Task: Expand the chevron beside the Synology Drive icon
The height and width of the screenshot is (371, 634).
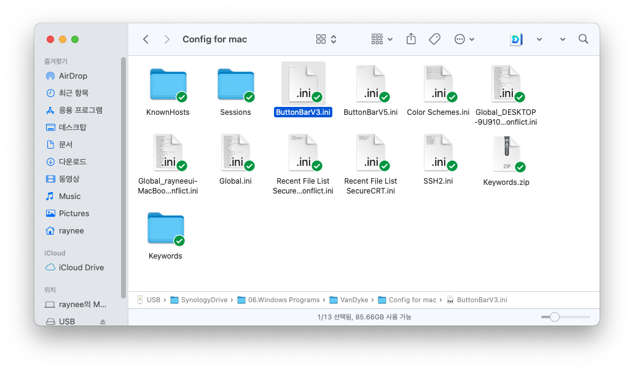Action: pyautogui.click(x=539, y=39)
